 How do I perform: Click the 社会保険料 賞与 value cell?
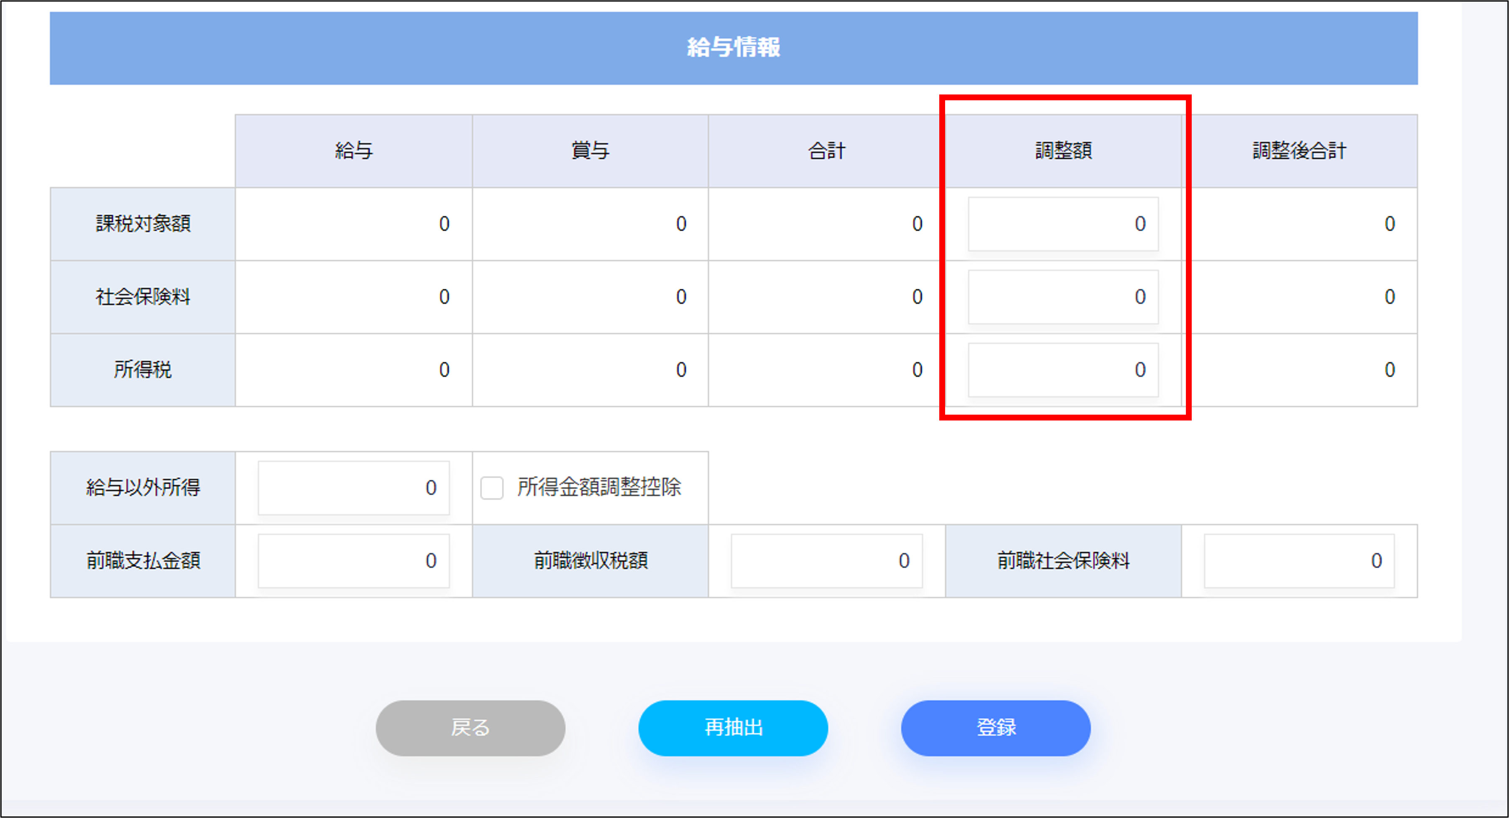(591, 297)
